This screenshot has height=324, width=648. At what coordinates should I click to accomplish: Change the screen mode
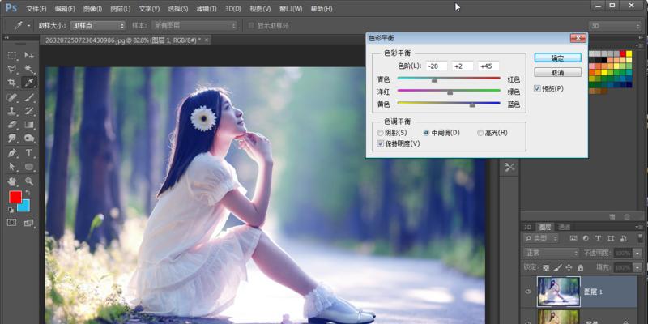point(29,223)
